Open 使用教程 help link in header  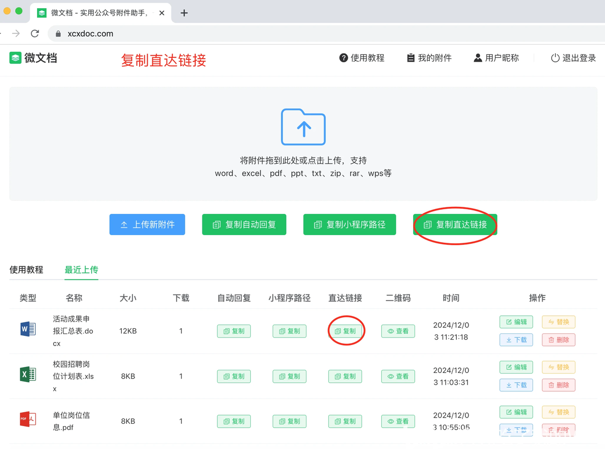361,58
